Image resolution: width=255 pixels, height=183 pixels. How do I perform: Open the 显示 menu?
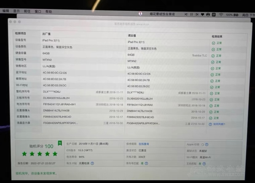click(x=16, y=11)
